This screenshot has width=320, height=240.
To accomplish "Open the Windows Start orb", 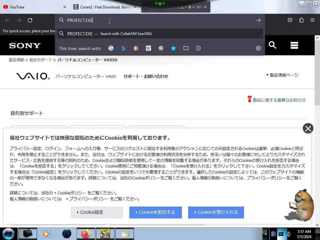I will (x=8, y=234).
